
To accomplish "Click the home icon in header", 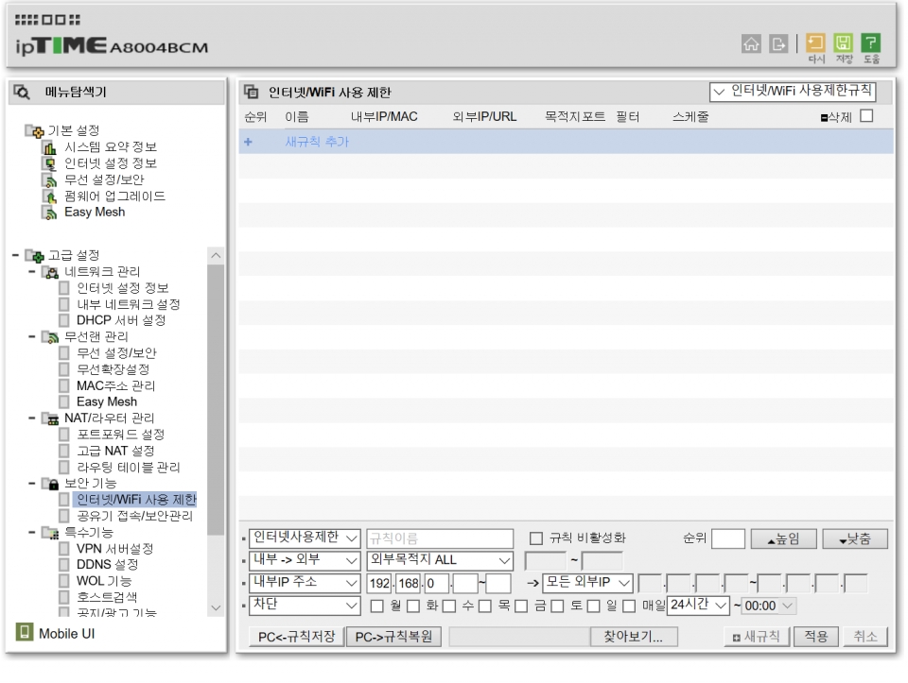I will click(752, 44).
